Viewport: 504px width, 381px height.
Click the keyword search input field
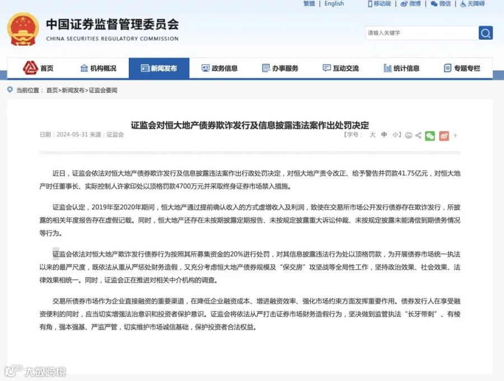(422, 33)
